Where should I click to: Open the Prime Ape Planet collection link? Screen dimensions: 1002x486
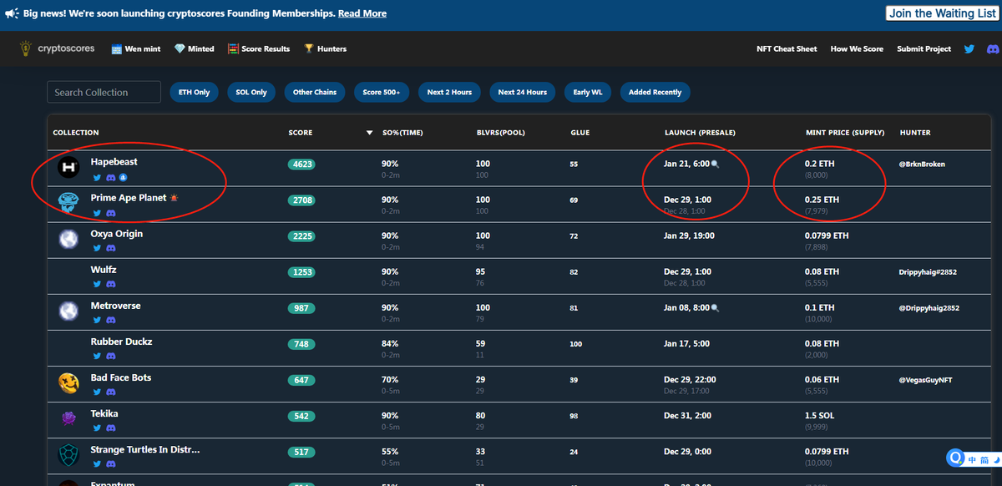pos(129,198)
